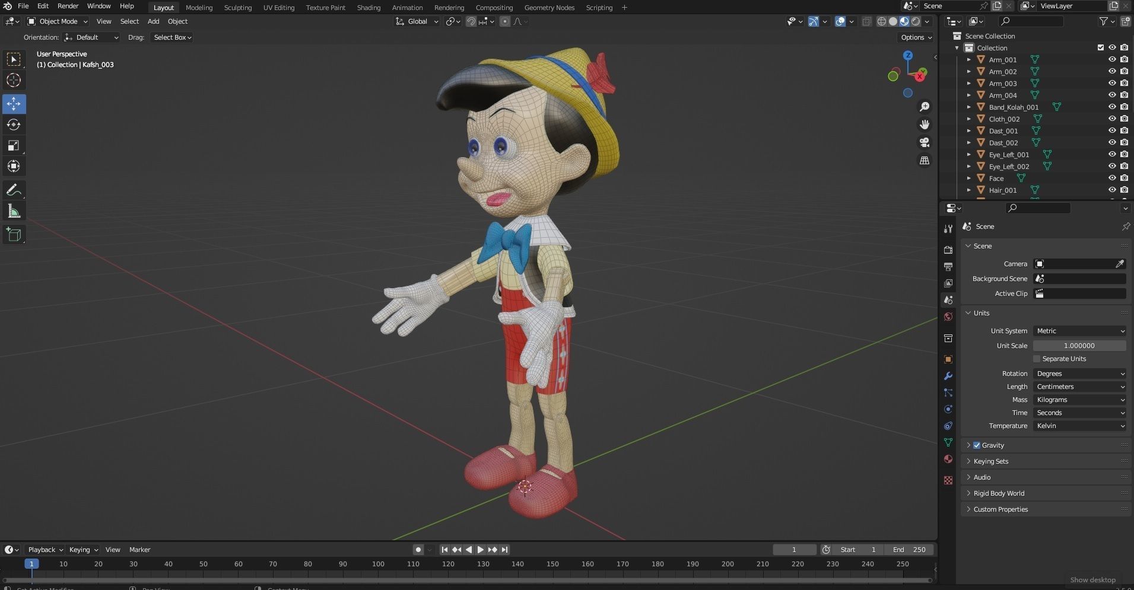The width and height of the screenshot is (1134, 590).
Task: Open the Length Centimeters dropdown
Action: pyautogui.click(x=1079, y=387)
